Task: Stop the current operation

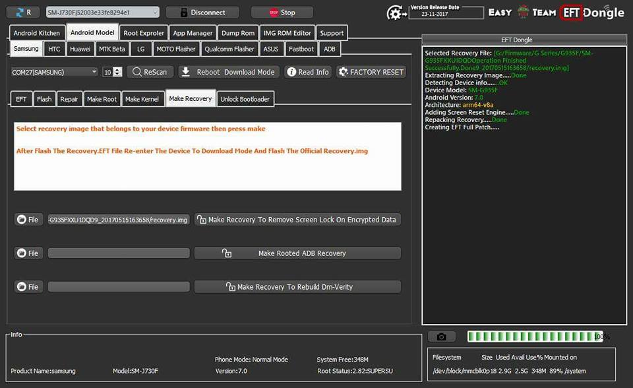Action: pos(282,13)
